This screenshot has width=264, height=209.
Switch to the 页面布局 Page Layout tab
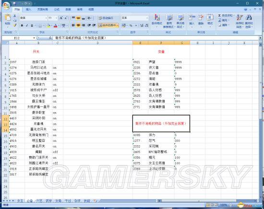point(43,10)
